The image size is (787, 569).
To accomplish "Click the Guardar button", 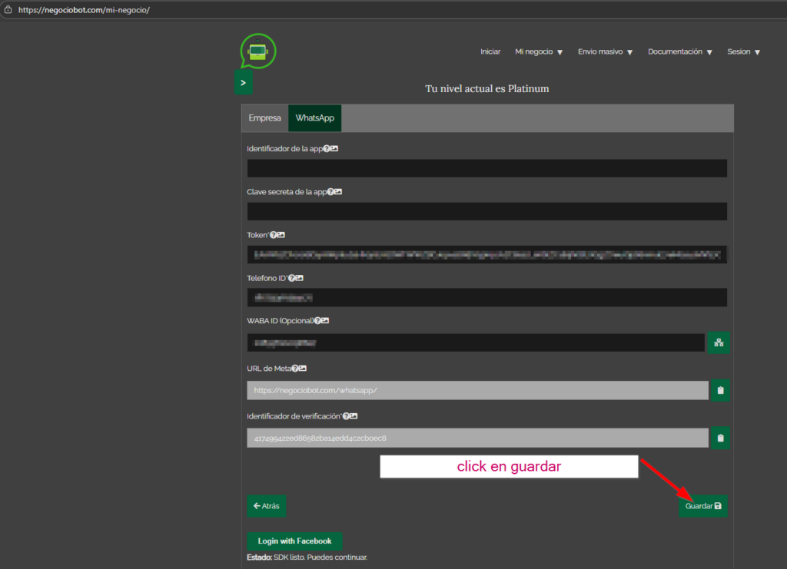I will coord(702,506).
